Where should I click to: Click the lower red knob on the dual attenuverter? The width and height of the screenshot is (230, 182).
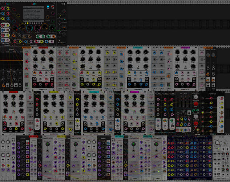[196, 123]
